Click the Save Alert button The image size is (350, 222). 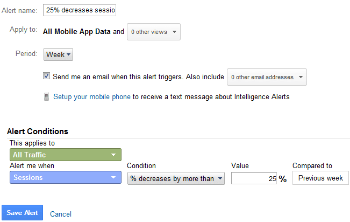click(x=23, y=213)
